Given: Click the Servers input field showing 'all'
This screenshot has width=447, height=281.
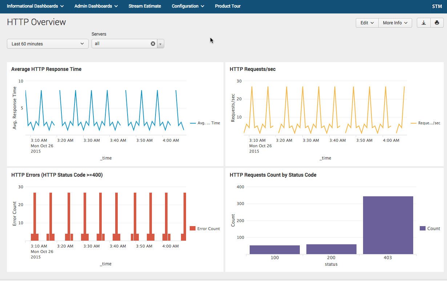Looking at the screenshot, I should [122, 44].
